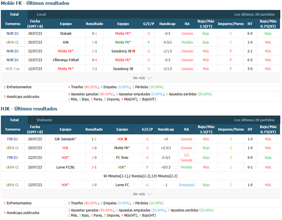Open the Vålerenga Fotball team link
Screen dimensions: 282x220
click(x=66, y=60)
